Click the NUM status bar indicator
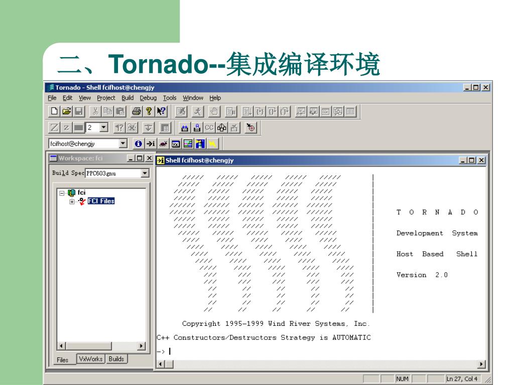The height and width of the screenshot is (385, 514). click(x=403, y=379)
